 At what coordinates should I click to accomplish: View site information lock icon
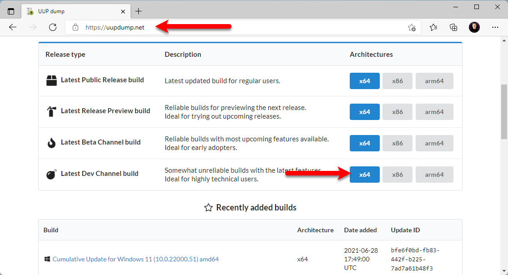[x=75, y=28]
